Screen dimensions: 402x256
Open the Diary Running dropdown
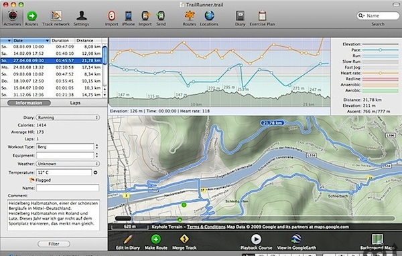pyautogui.click(x=68, y=118)
